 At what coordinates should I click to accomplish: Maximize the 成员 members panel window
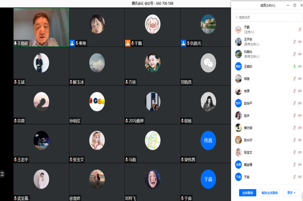tap(295, 6)
